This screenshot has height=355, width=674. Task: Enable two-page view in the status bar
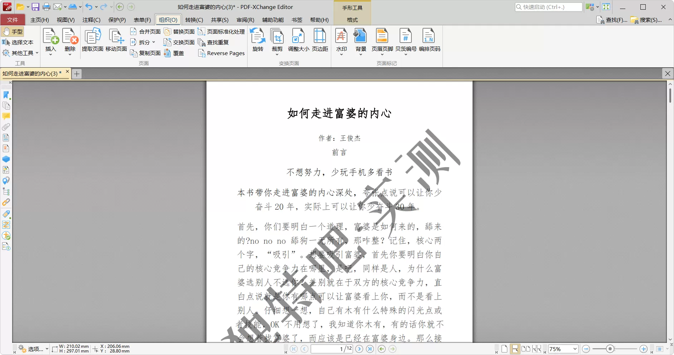pos(526,349)
